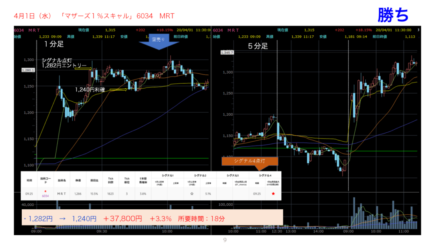Viewport: 435px width, 245px height.
Task: Click the MRT cell in 銘柄名 column
Action: click(62, 194)
